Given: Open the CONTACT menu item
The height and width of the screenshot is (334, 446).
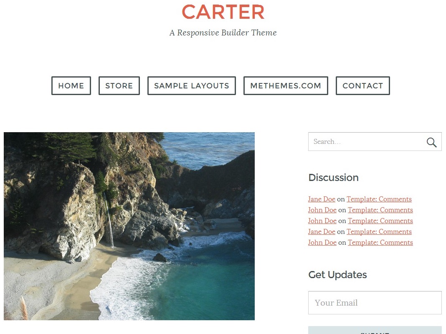Looking at the screenshot, I should (362, 86).
